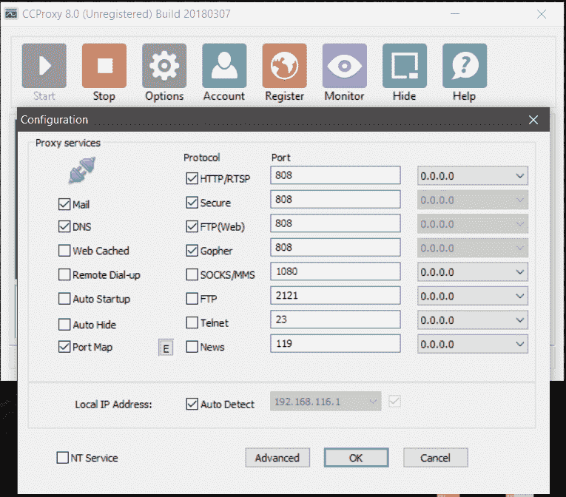The width and height of the screenshot is (566, 497).
Task: Click the Telnet port 23 field
Action: point(335,319)
